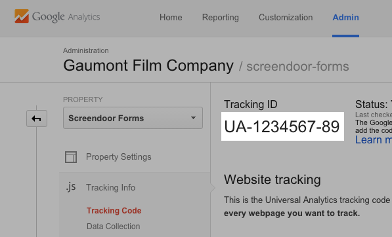
Task: Click the Administration breadcrumb label
Action: click(86, 50)
